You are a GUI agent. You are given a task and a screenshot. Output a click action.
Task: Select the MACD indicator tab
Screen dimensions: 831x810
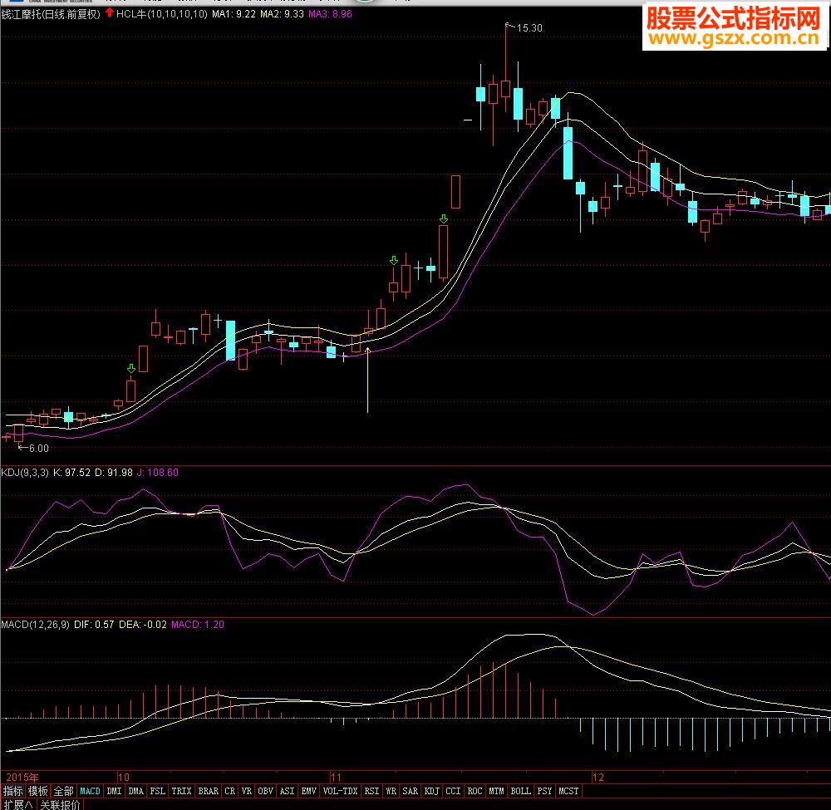(90, 791)
